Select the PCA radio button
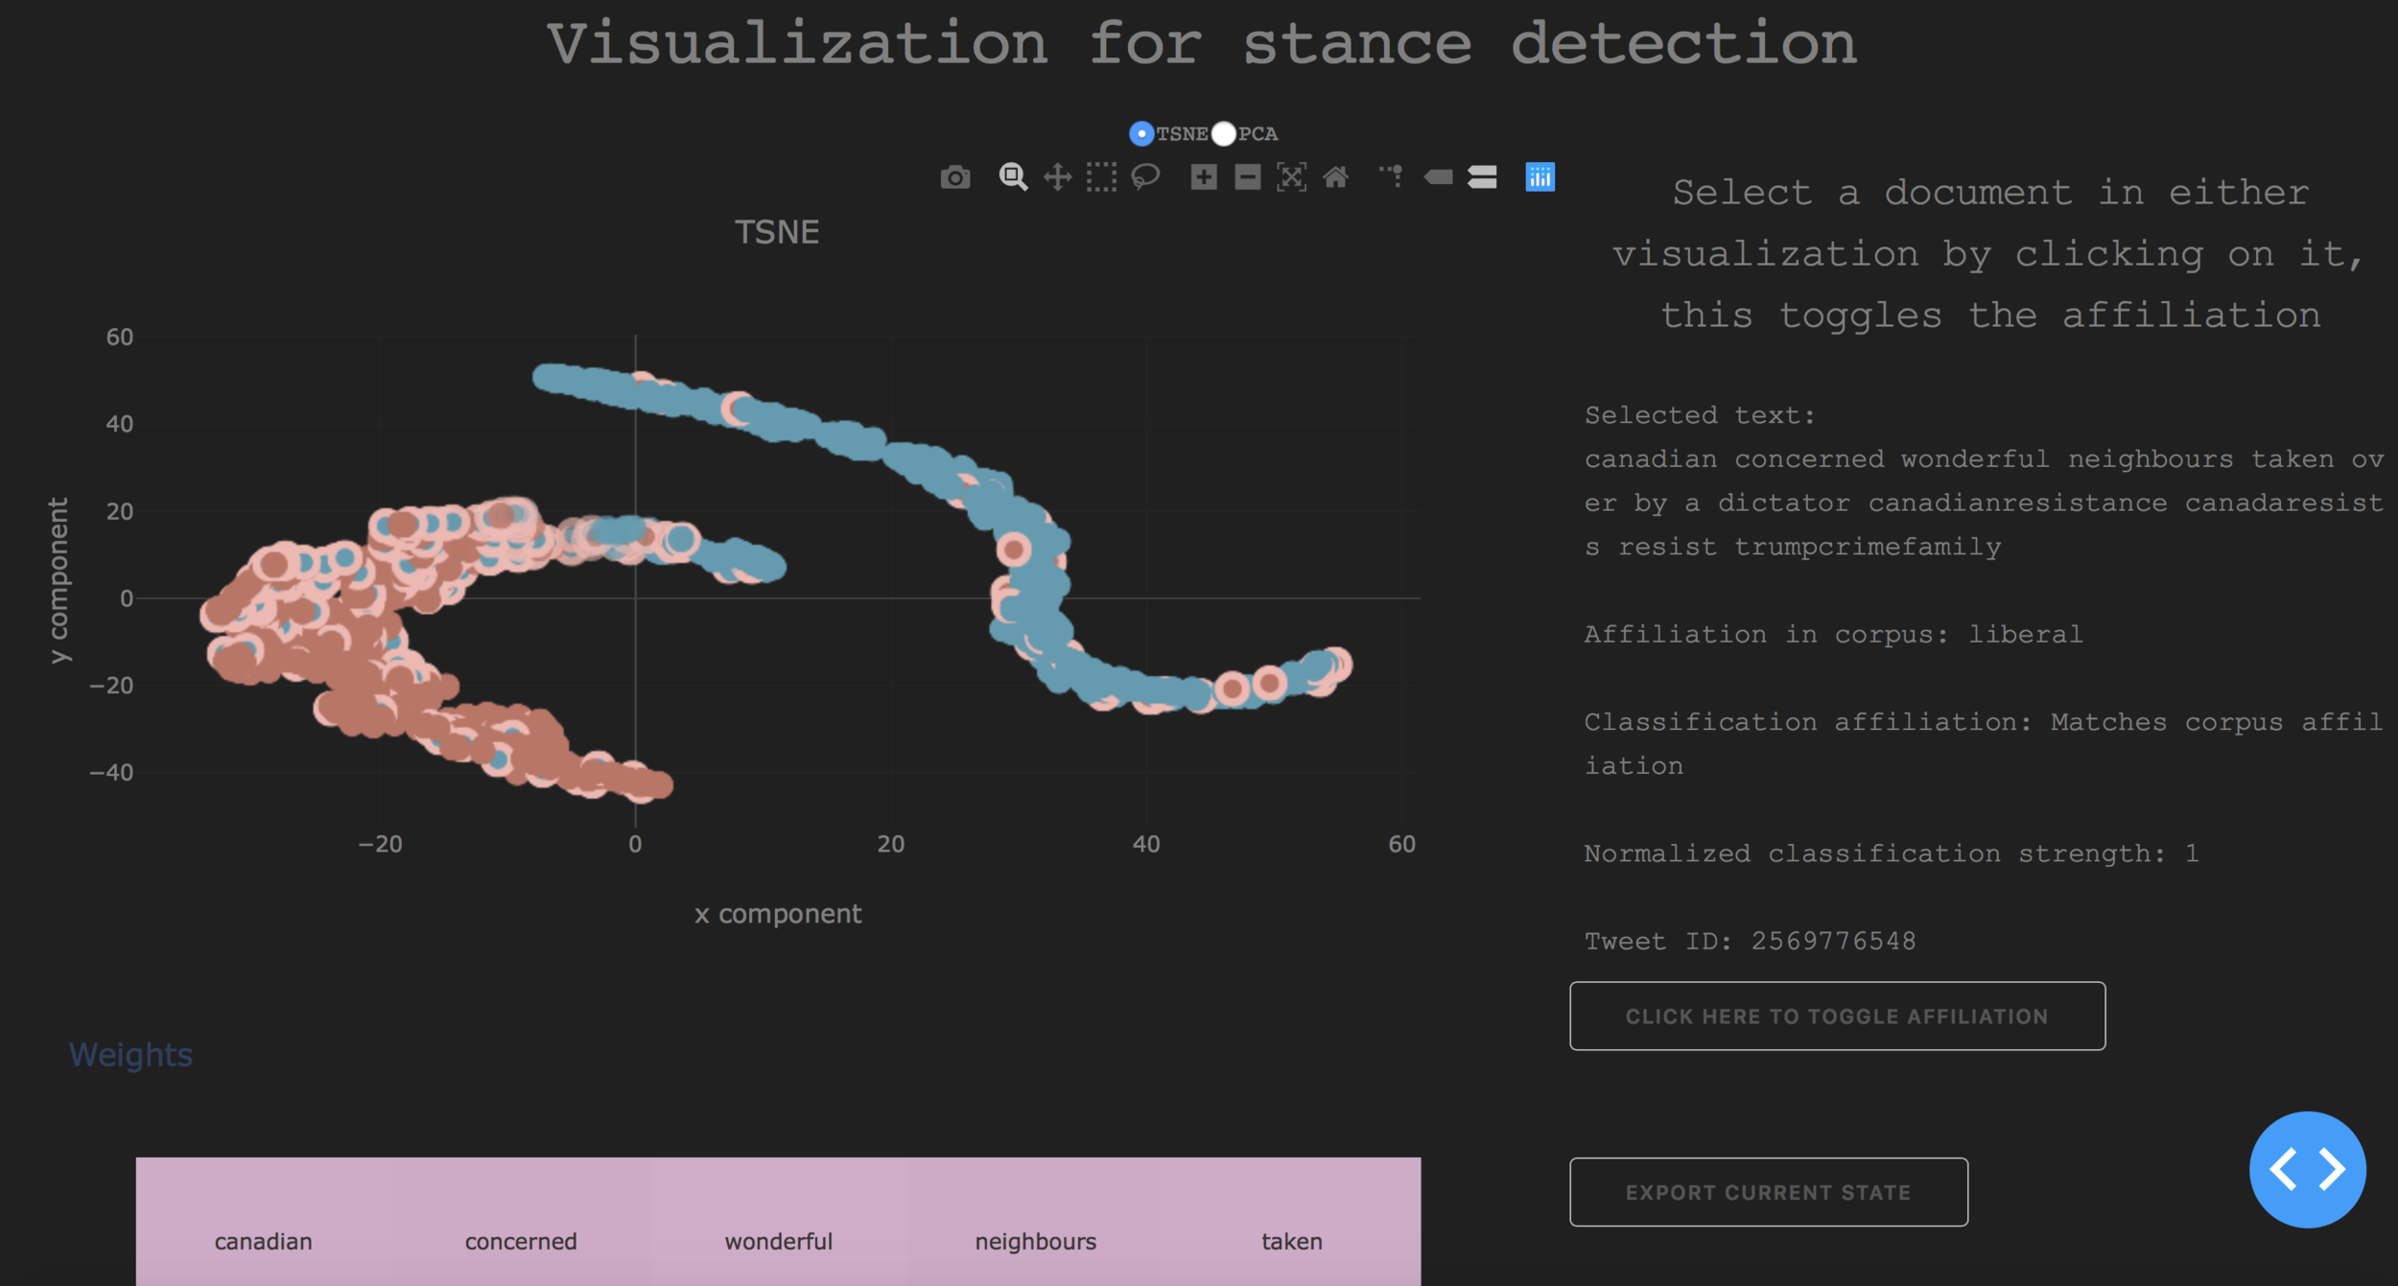 pyautogui.click(x=1224, y=134)
